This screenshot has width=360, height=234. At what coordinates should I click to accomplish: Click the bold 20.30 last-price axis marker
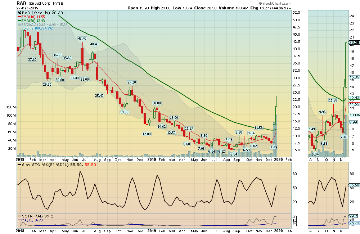tap(354, 42)
